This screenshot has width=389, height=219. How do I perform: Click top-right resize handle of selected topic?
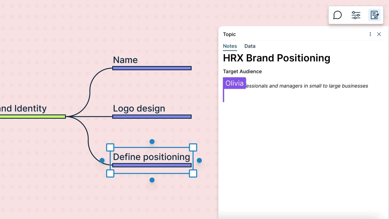click(193, 148)
